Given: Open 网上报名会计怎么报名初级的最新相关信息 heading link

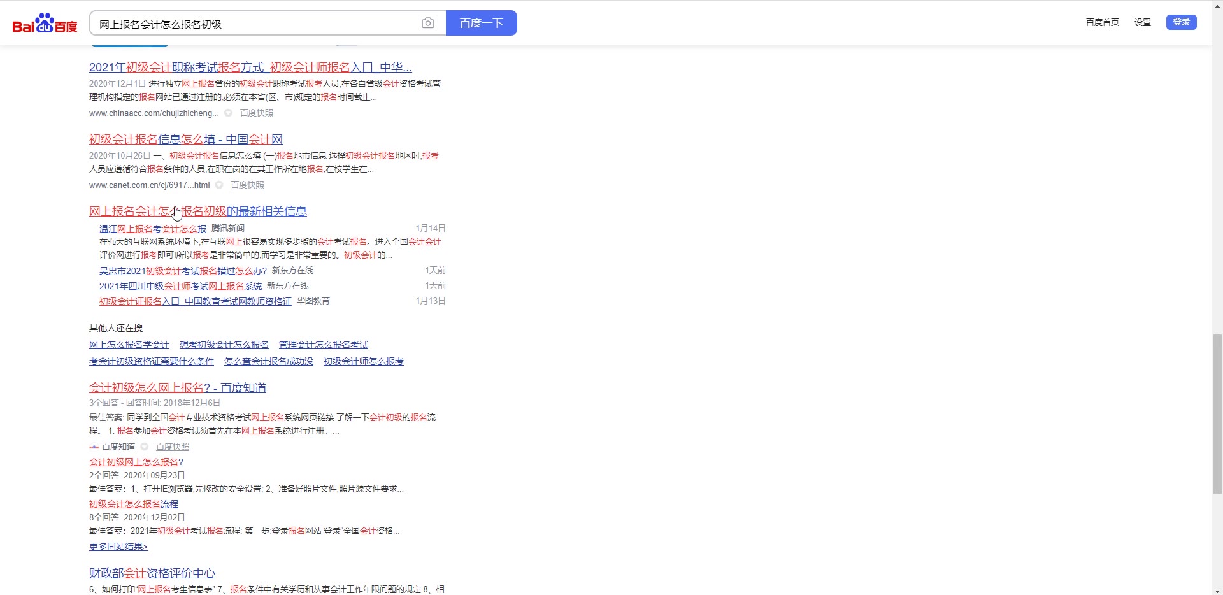Looking at the screenshot, I should pyautogui.click(x=198, y=211).
